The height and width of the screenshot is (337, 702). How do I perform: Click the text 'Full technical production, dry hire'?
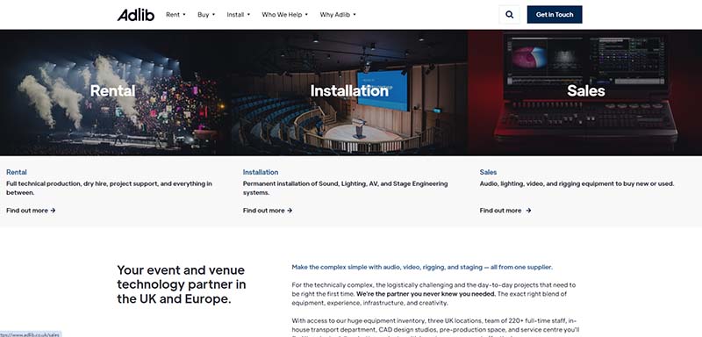[x=56, y=183]
